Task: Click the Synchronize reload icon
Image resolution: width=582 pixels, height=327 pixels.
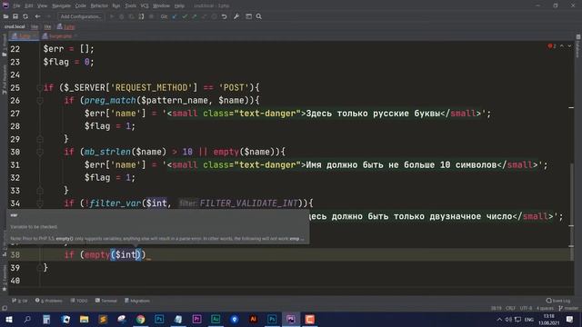Action: coord(25,16)
